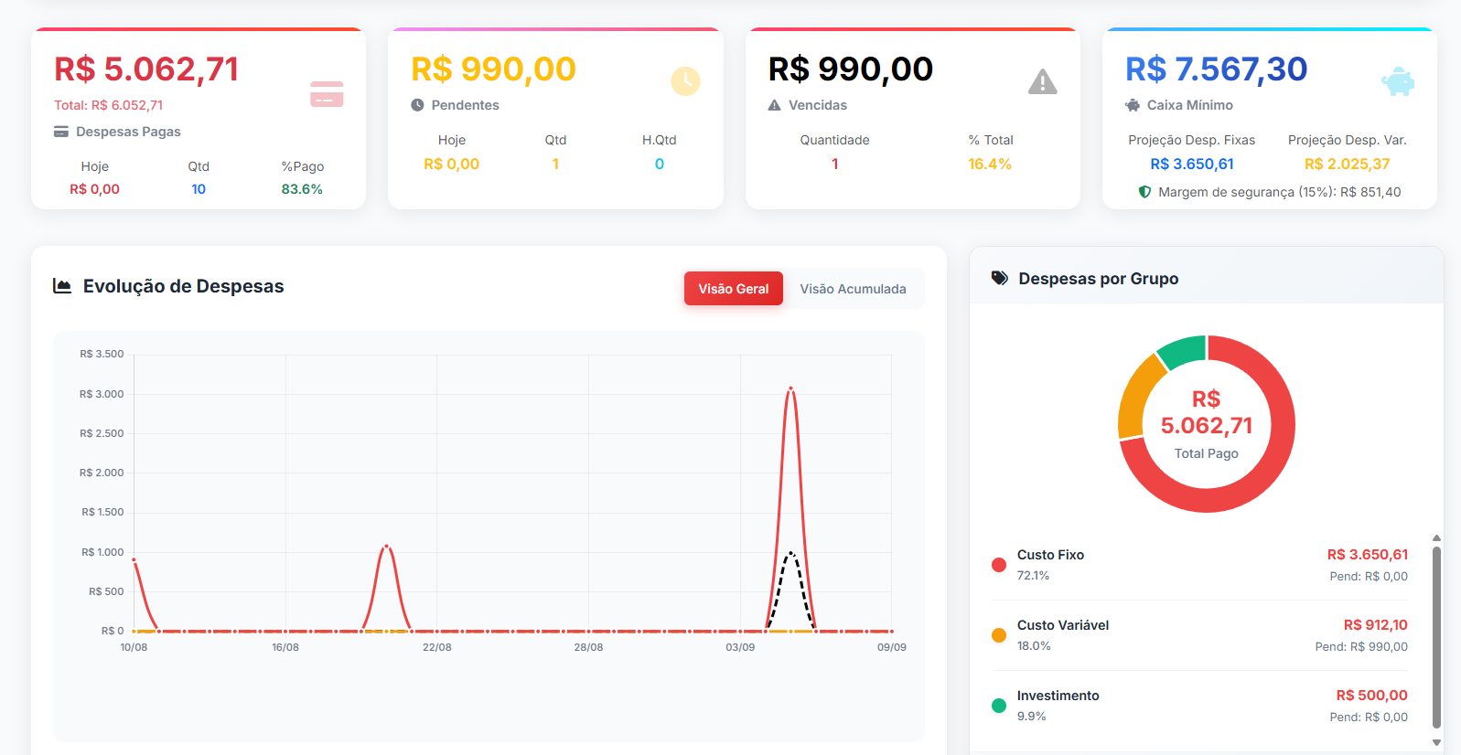Click the red Custo Fixo legend dot

click(x=999, y=565)
